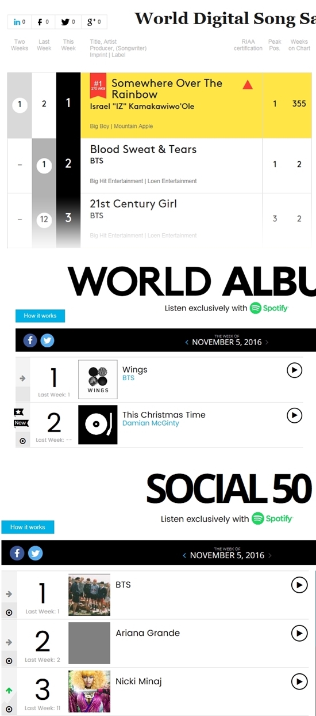Share the chart via the top Twitter count button
The width and height of the screenshot is (316, 716).
click(x=68, y=22)
